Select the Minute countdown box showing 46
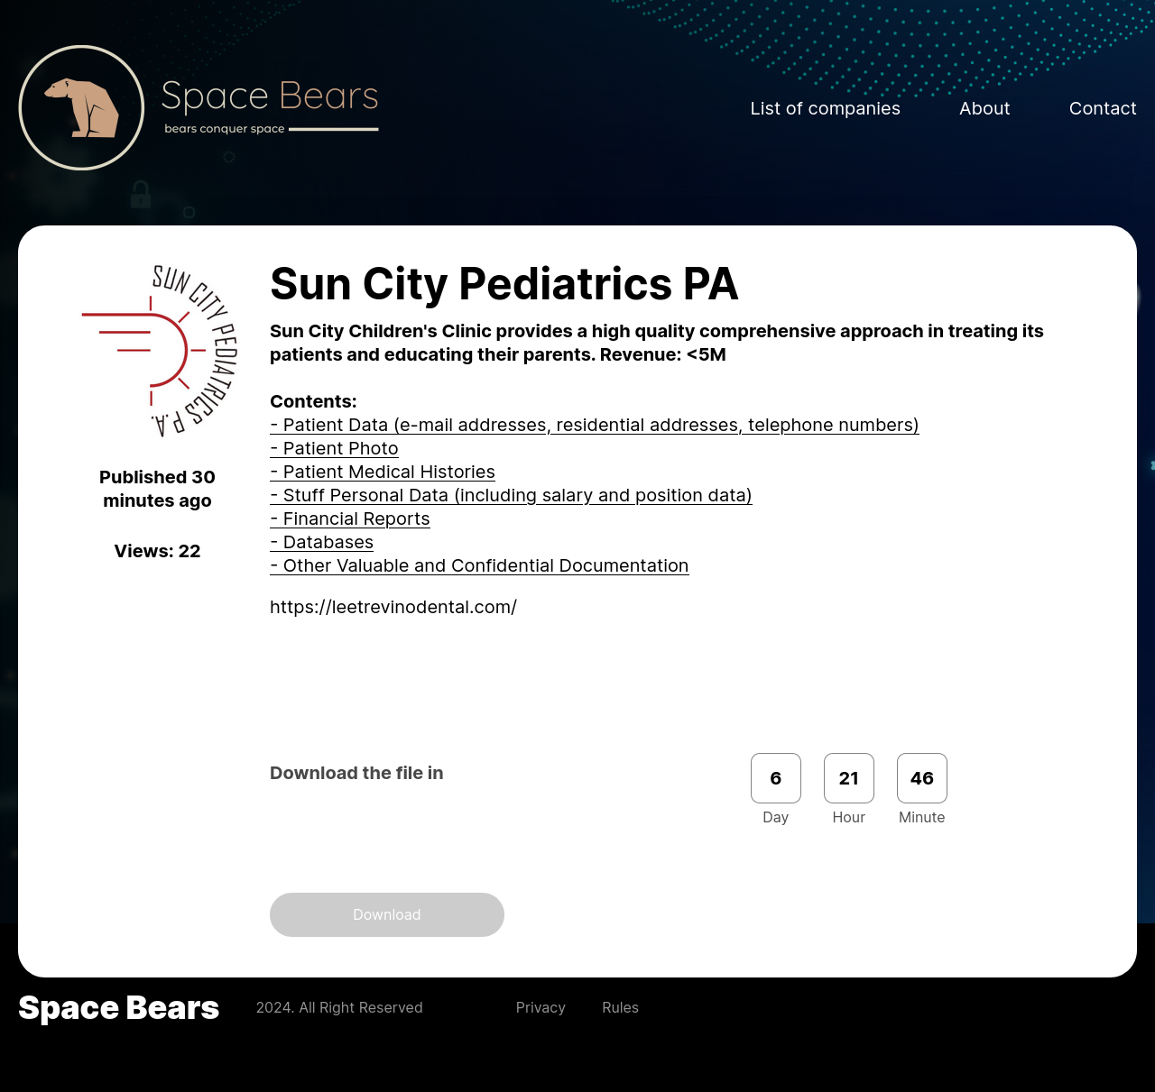This screenshot has height=1092, width=1155. pos(921,777)
